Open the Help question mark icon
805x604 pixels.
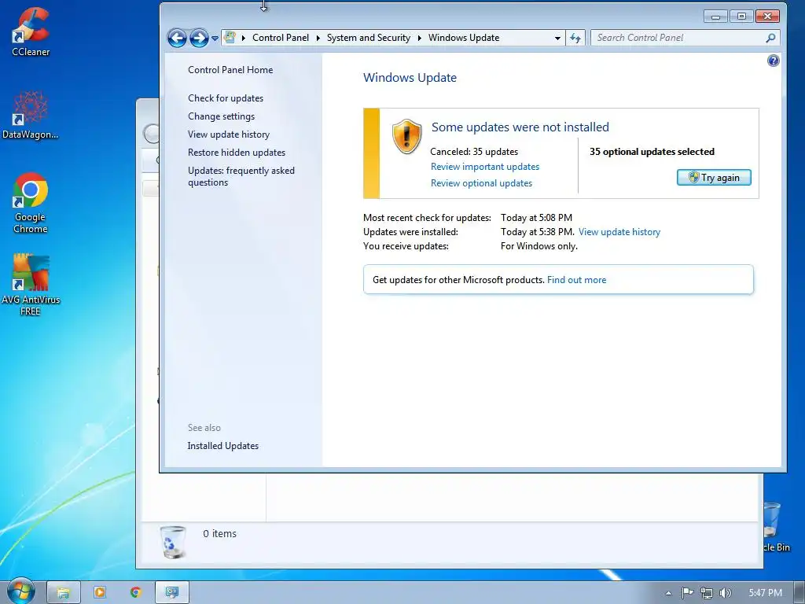774,61
